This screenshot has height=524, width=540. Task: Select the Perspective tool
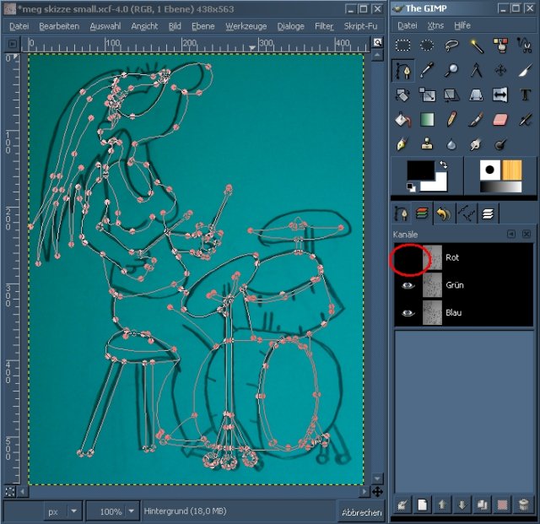click(476, 95)
